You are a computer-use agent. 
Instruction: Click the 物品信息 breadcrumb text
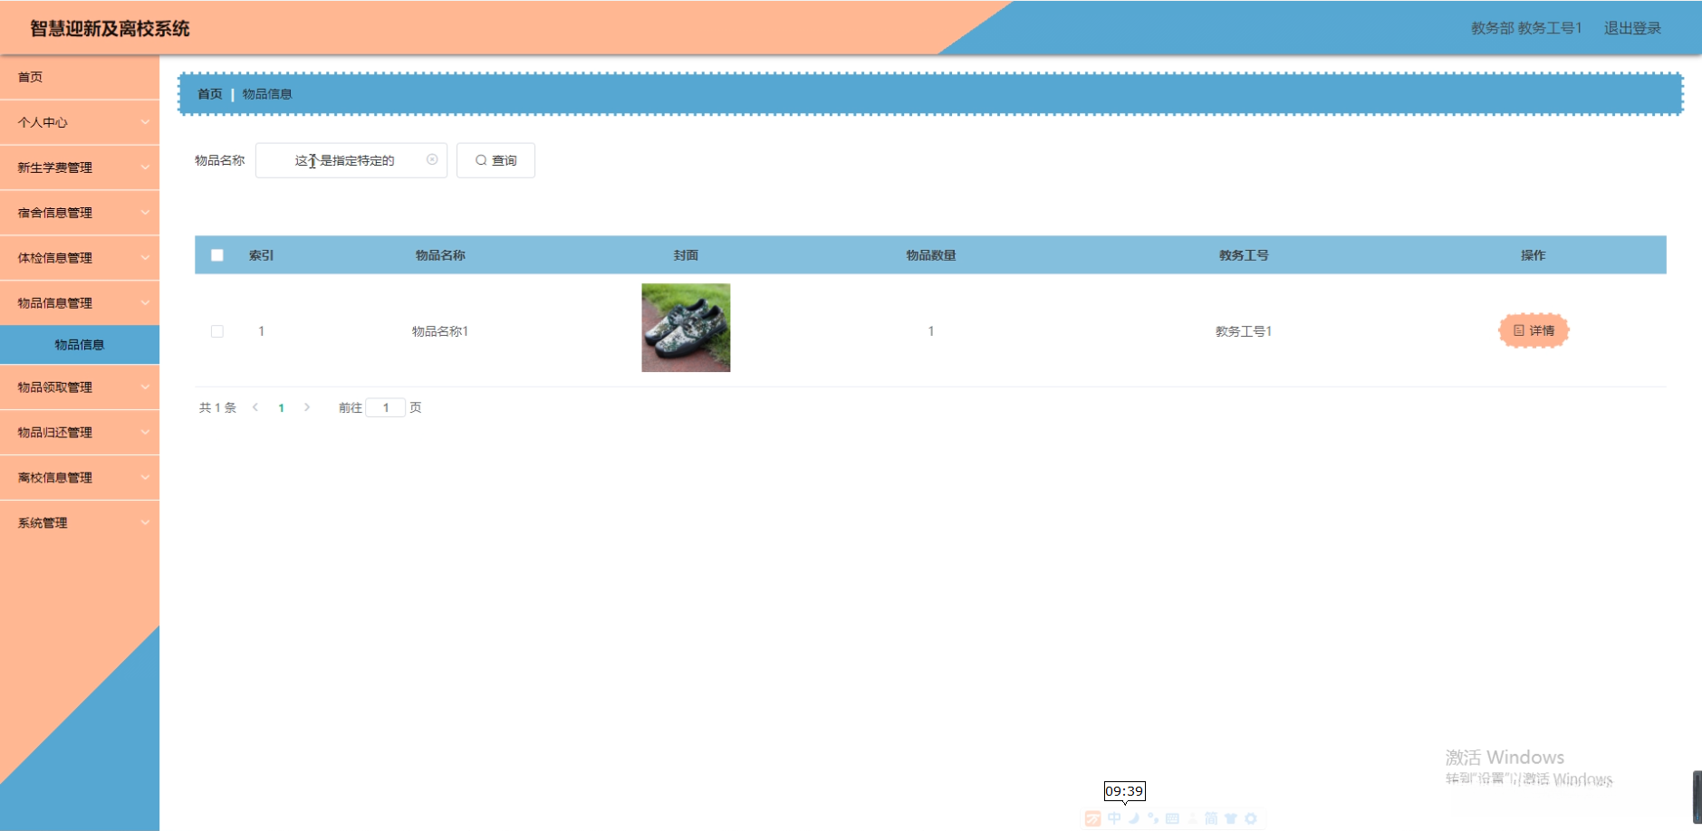click(267, 94)
